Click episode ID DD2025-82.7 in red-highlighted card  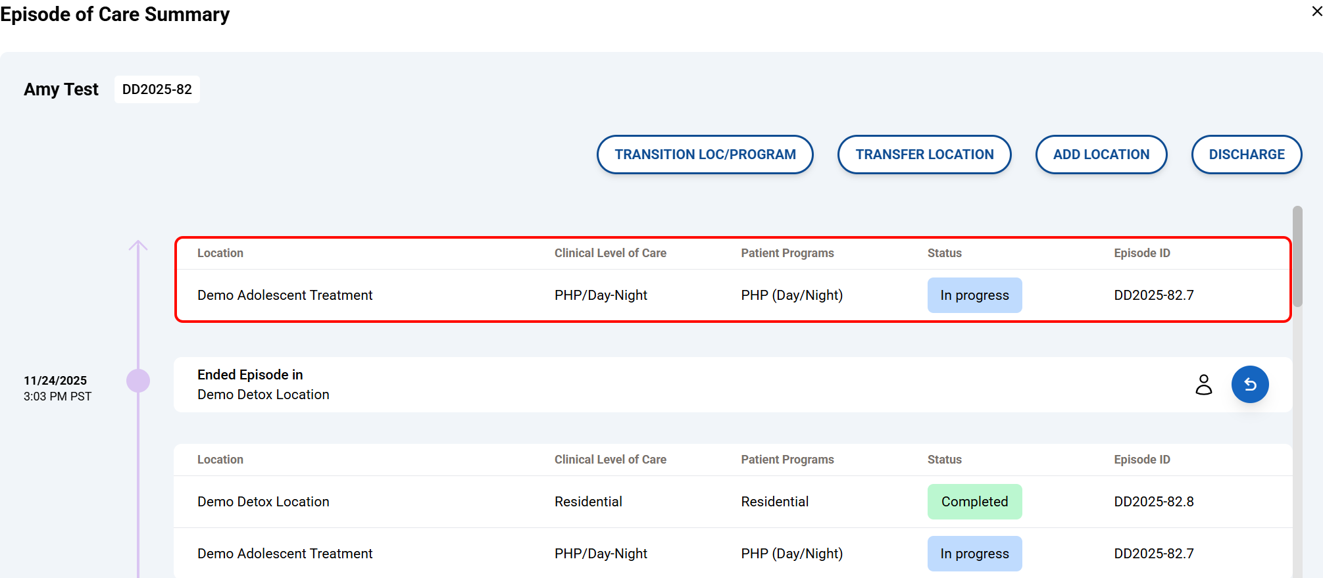(x=1153, y=295)
